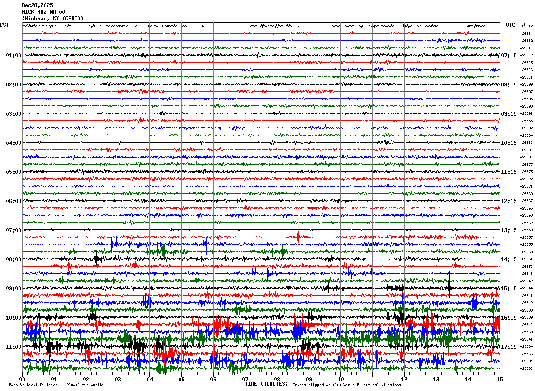
Task: Click the 15:15 UTC time label
Action: click(x=509, y=289)
